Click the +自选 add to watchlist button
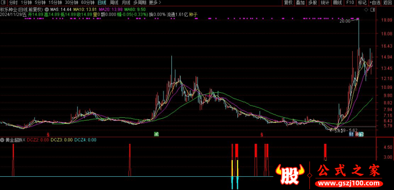 point(375,3)
